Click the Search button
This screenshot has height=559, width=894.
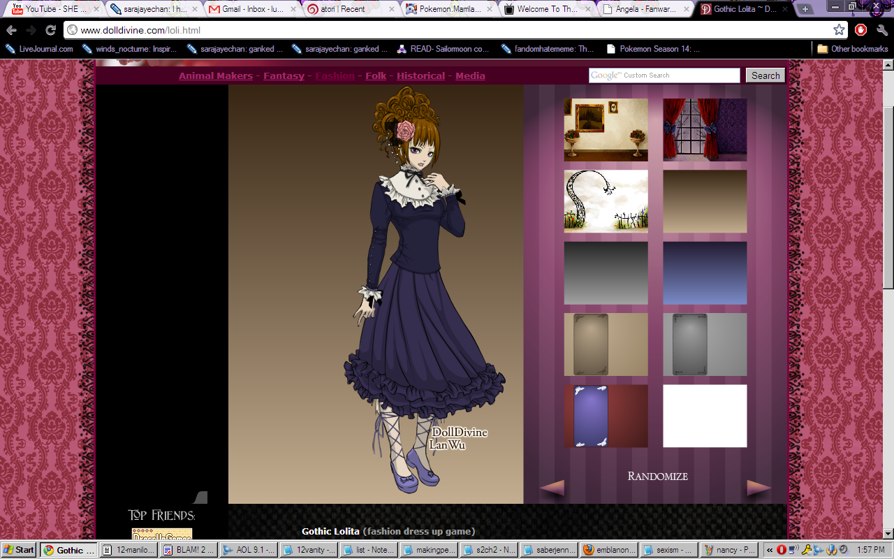tap(765, 75)
